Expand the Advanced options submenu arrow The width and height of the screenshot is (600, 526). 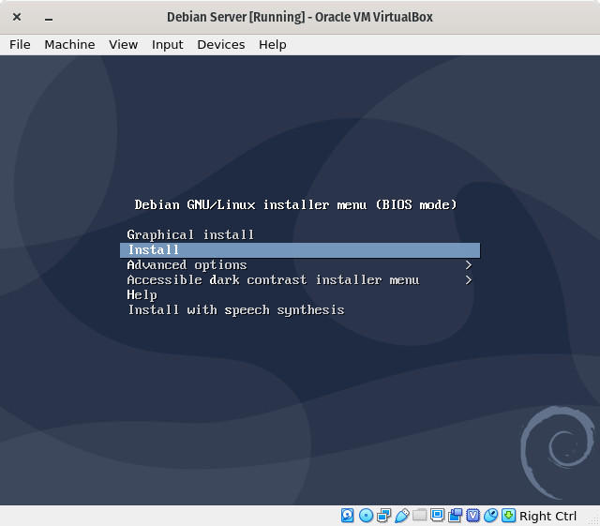pos(469,265)
